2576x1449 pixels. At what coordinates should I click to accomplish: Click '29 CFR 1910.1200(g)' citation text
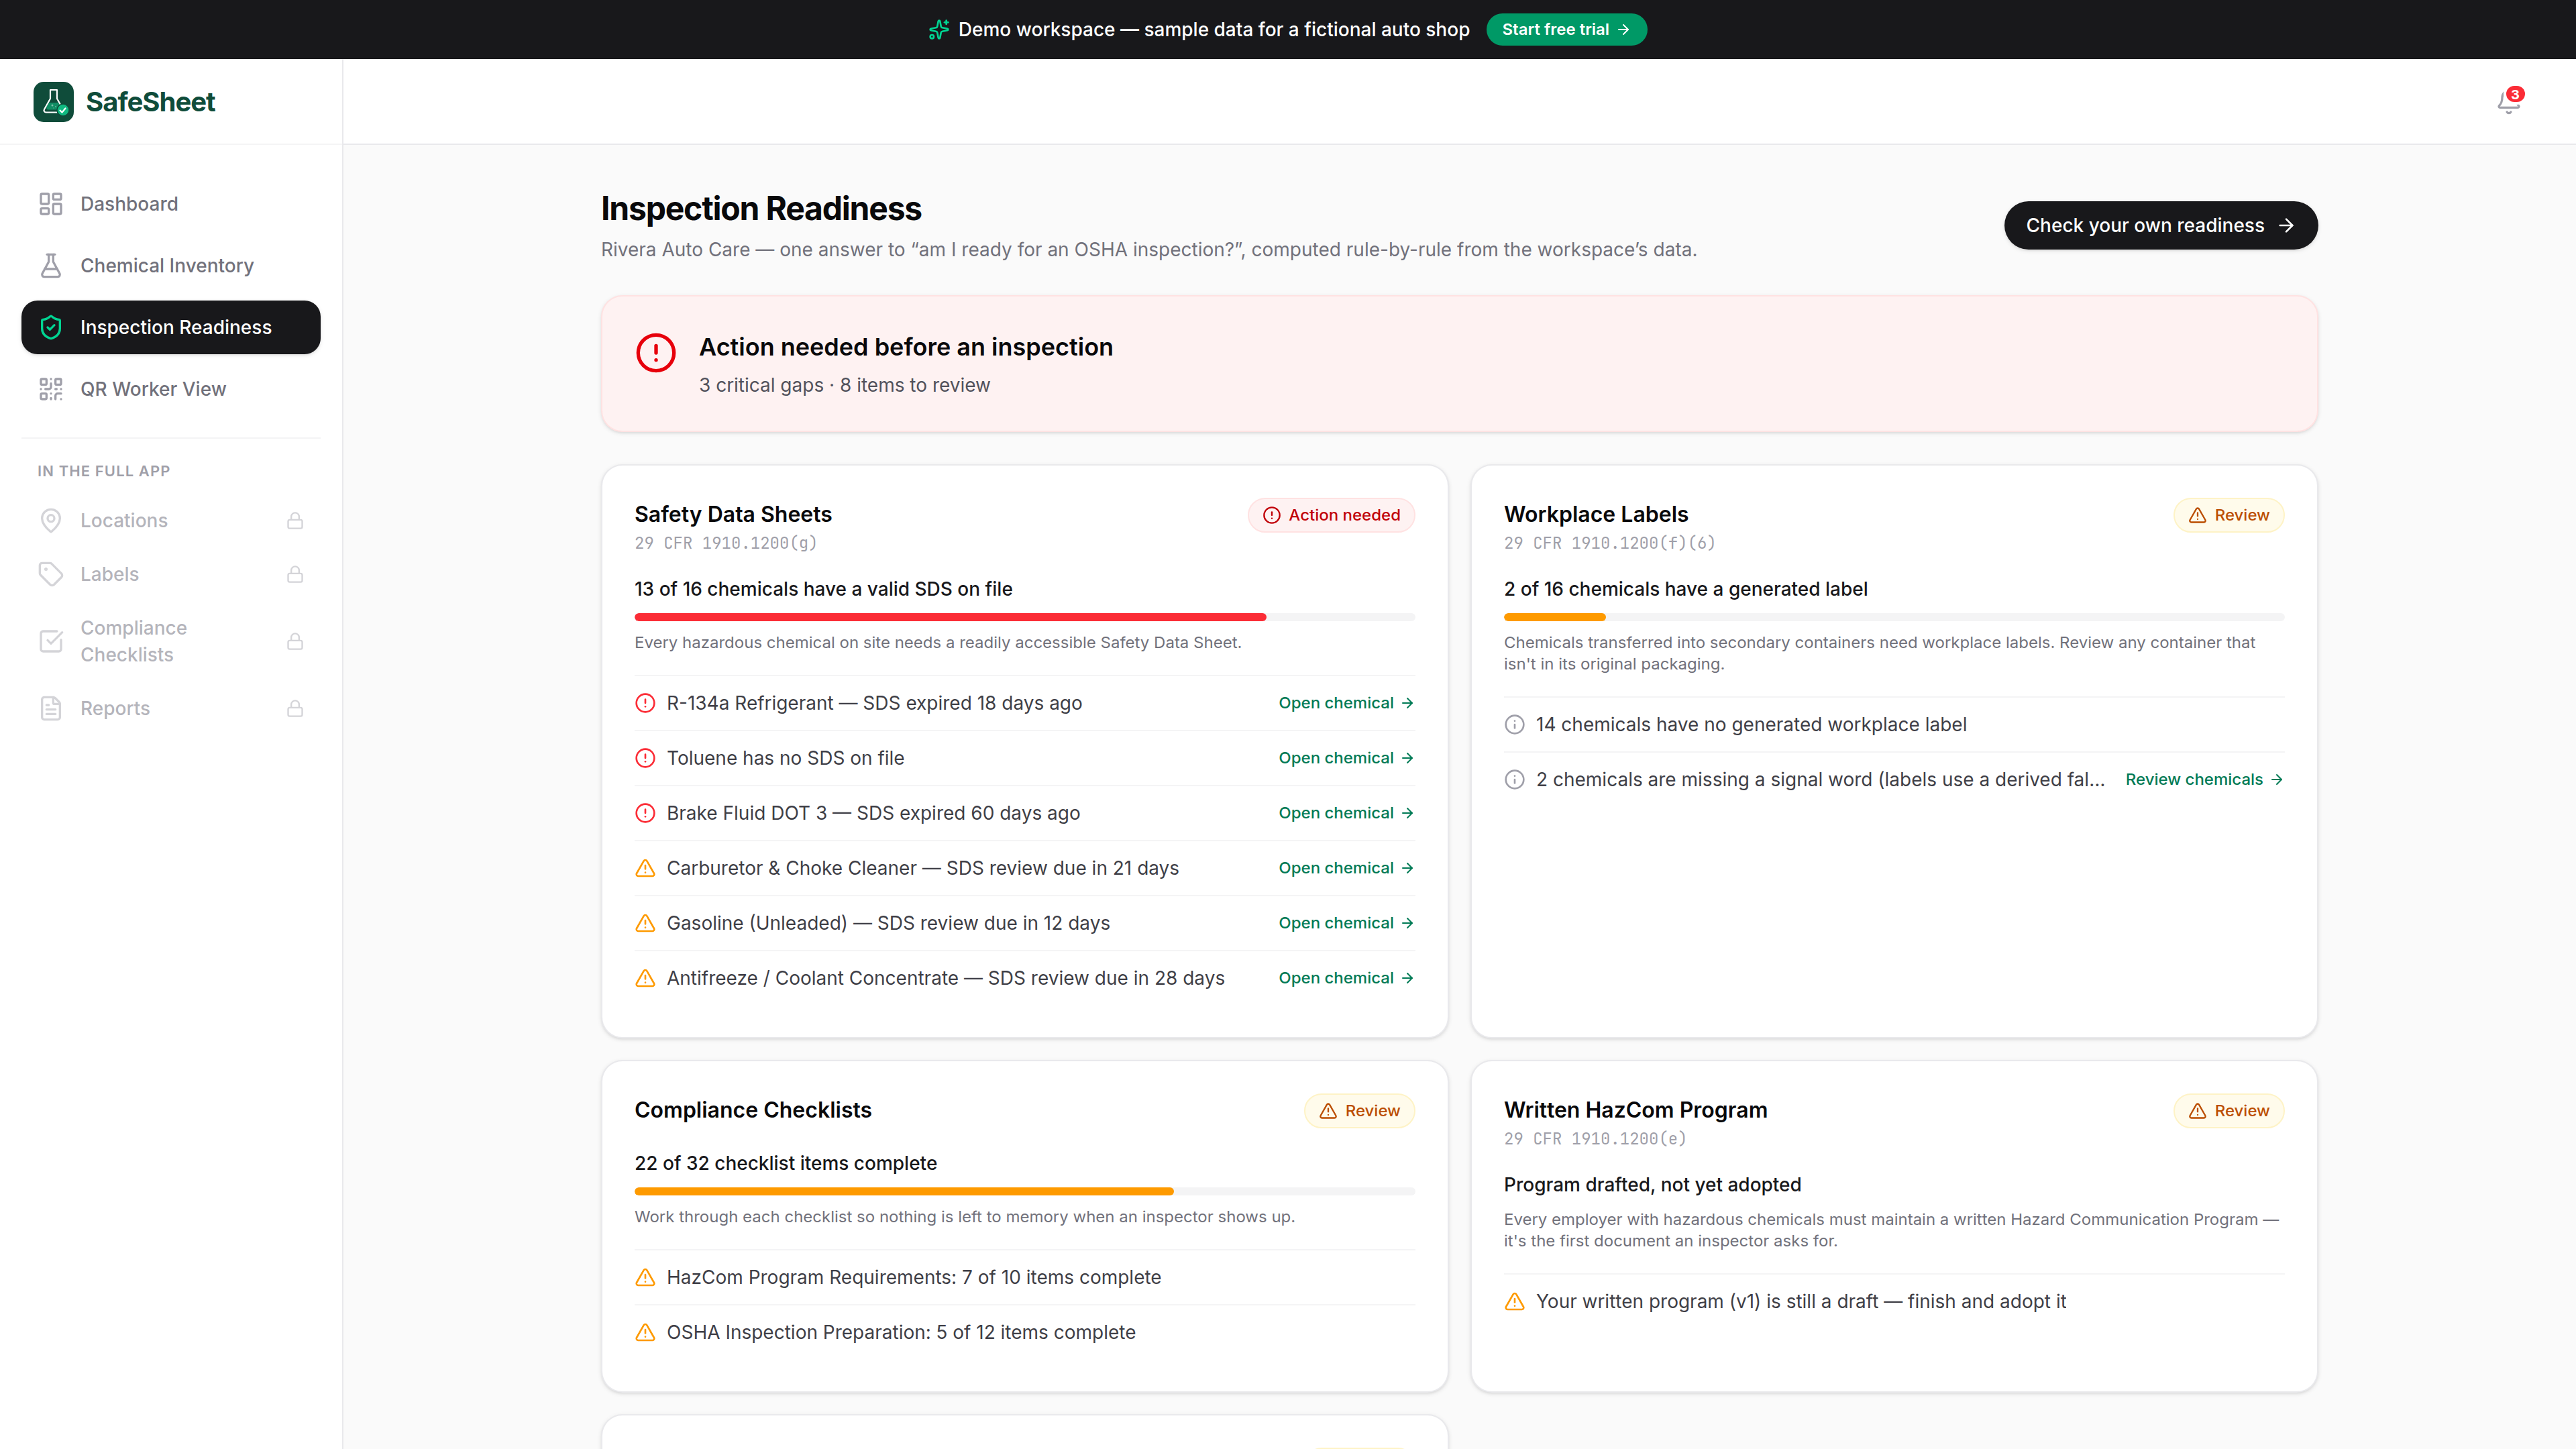click(x=725, y=543)
